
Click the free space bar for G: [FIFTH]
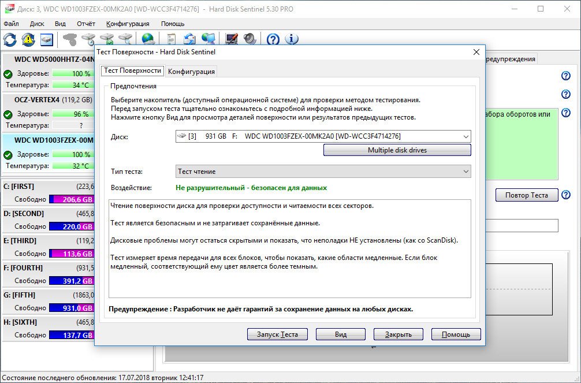coord(71,308)
